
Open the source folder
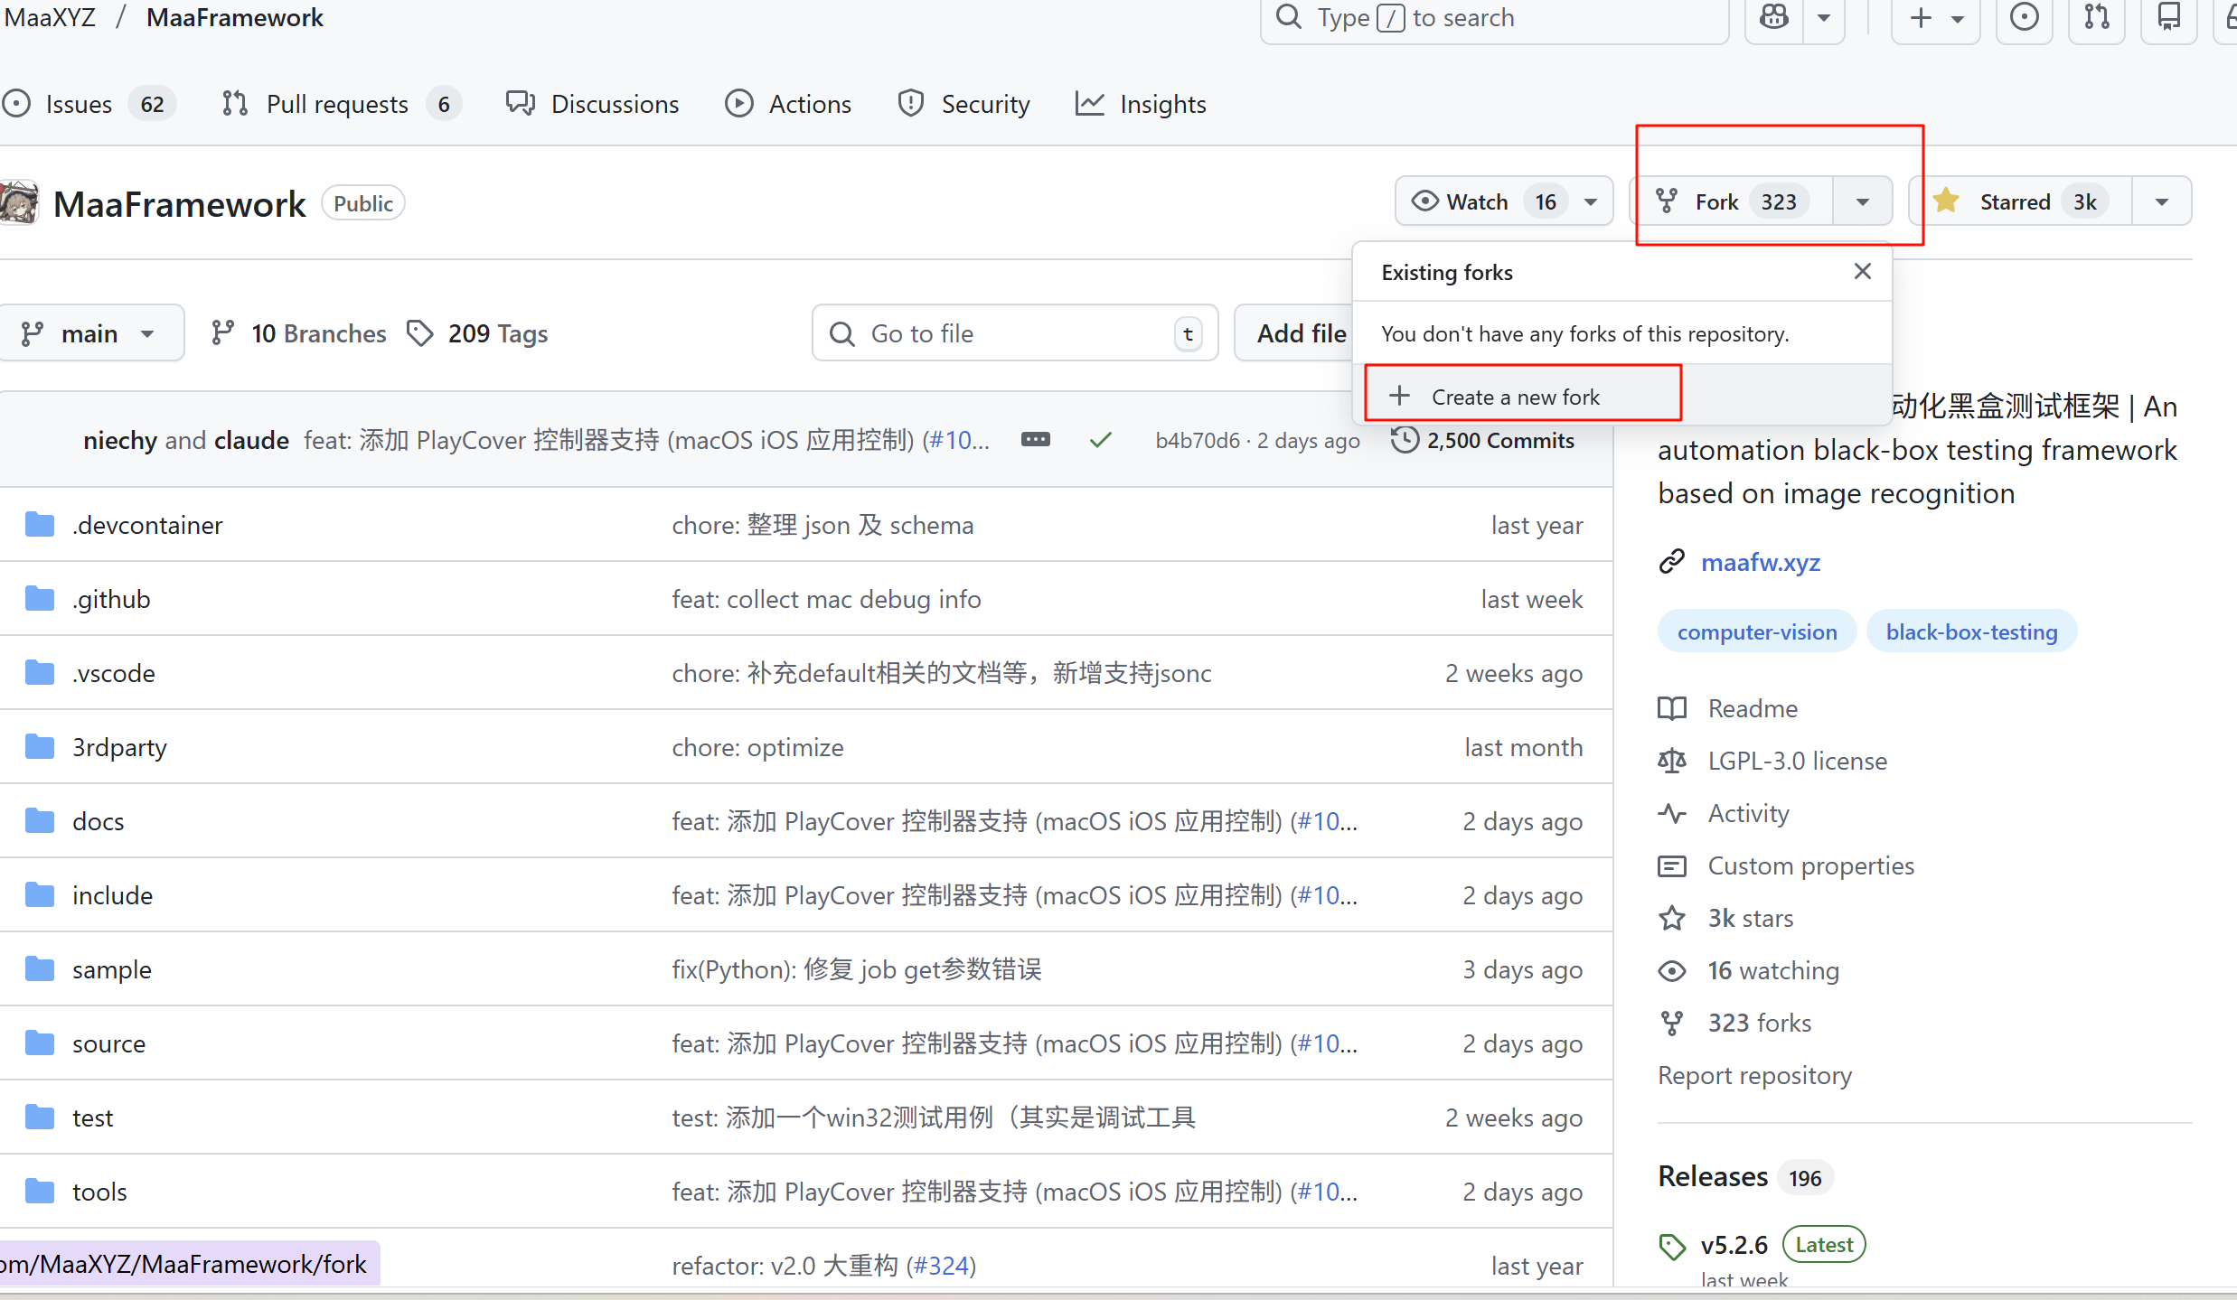pos(109,1043)
